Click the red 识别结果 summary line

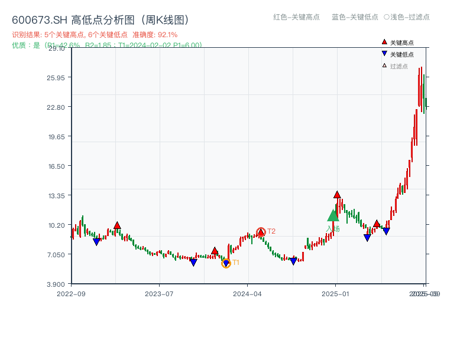click(x=95, y=35)
